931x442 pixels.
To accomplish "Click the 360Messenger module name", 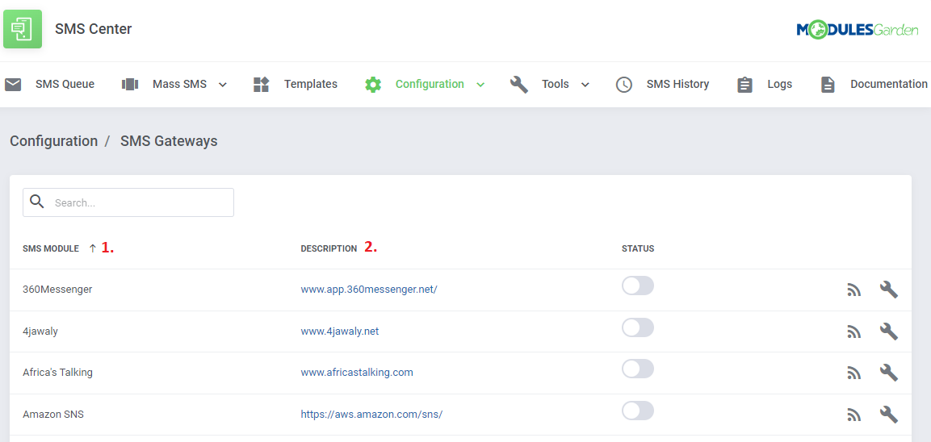I will pyautogui.click(x=57, y=290).
